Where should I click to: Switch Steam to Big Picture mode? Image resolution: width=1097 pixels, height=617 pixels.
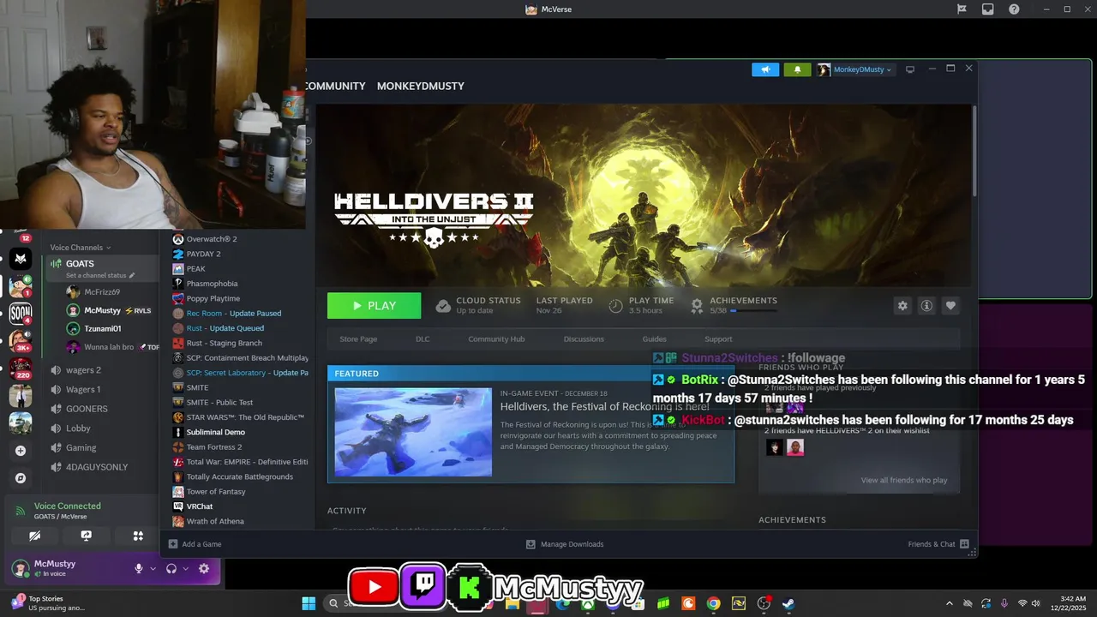tap(910, 69)
